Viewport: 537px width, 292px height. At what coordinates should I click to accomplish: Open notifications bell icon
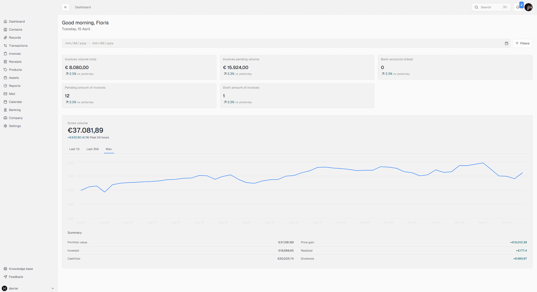[x=518, y=7]
